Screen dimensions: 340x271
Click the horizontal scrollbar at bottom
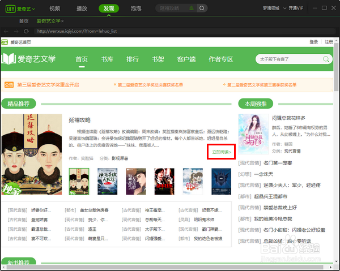165,267
